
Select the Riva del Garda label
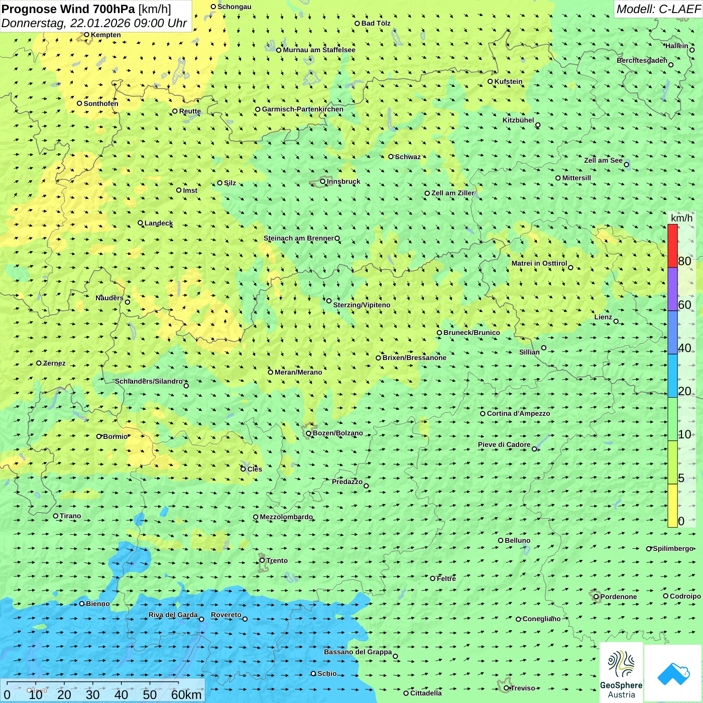(x=173, y=615)
